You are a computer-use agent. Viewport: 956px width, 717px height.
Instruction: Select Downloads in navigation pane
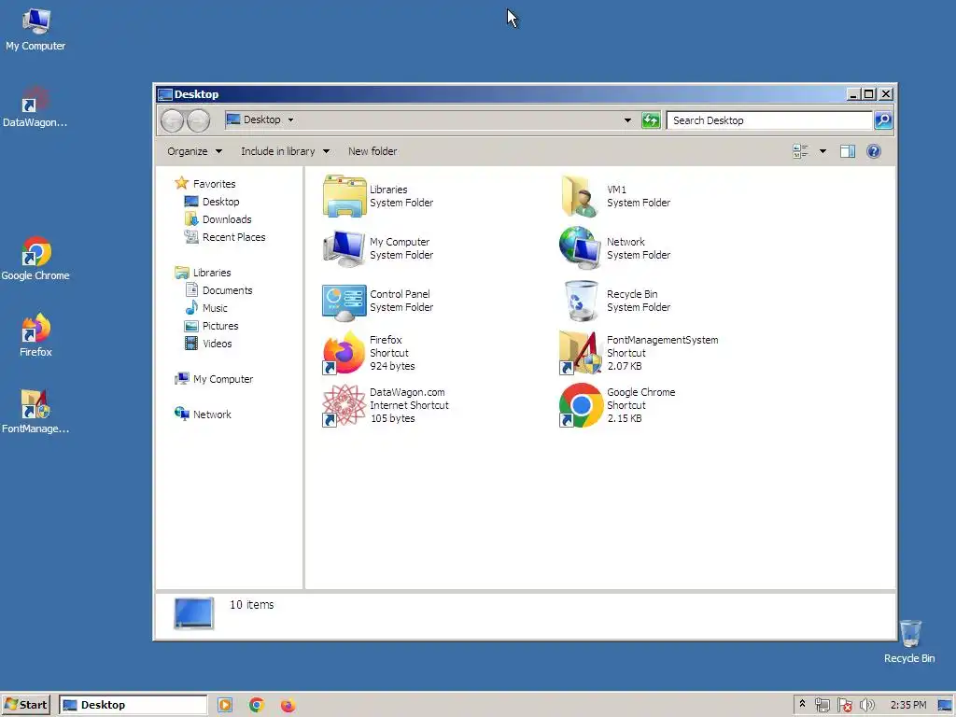pyautogui.click(x=218, y=219)
